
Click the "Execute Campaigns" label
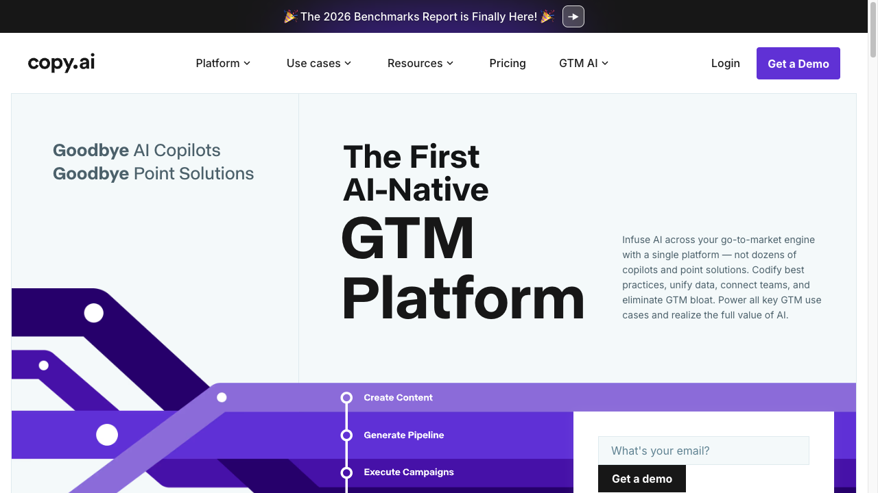(x=409, y=472)
